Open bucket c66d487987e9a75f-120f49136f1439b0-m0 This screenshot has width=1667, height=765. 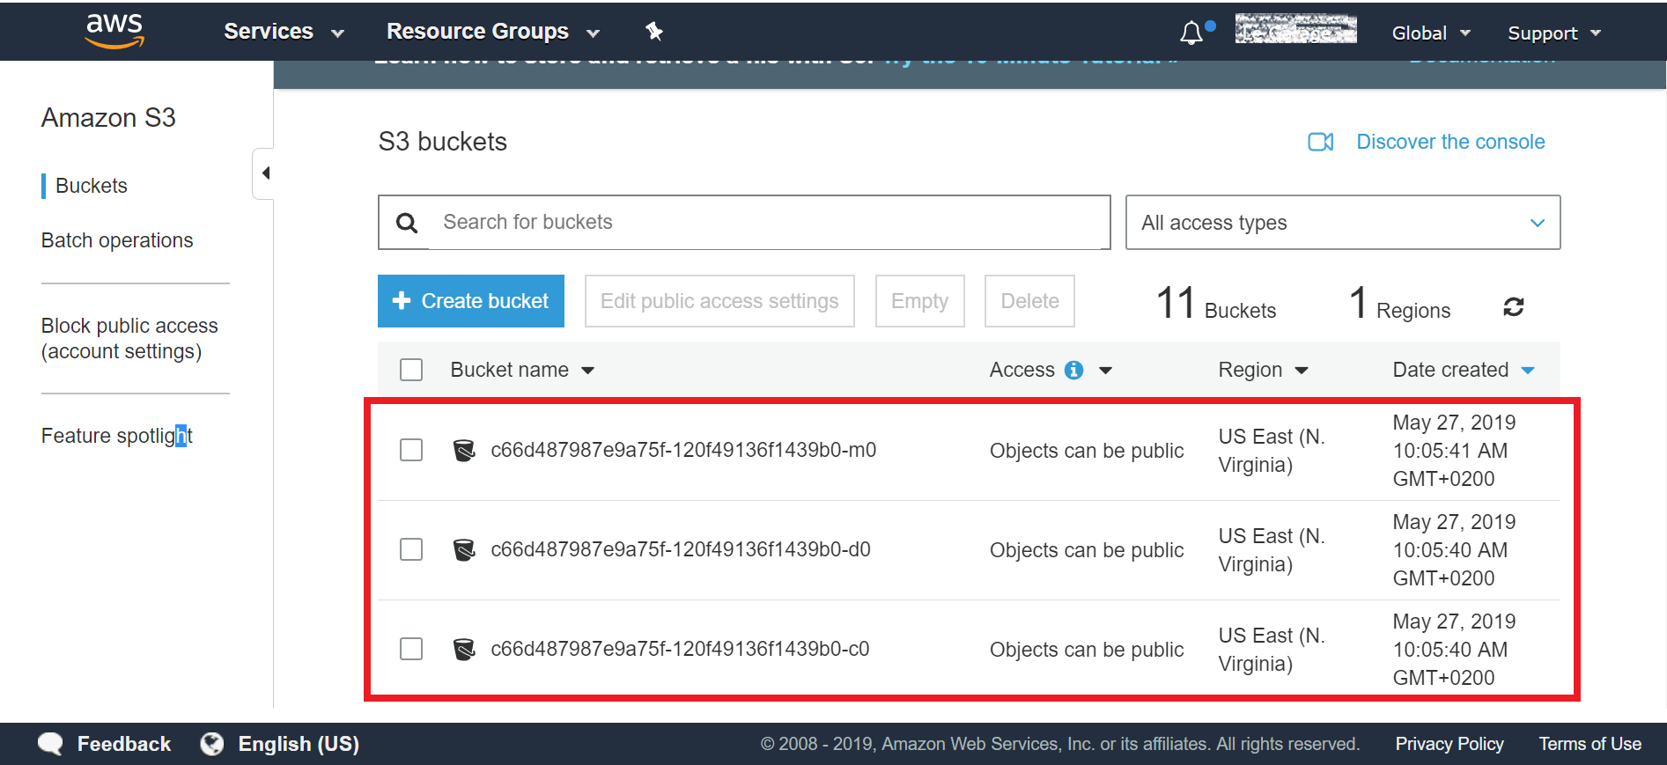pyautogui.click(x=683, y=450)
